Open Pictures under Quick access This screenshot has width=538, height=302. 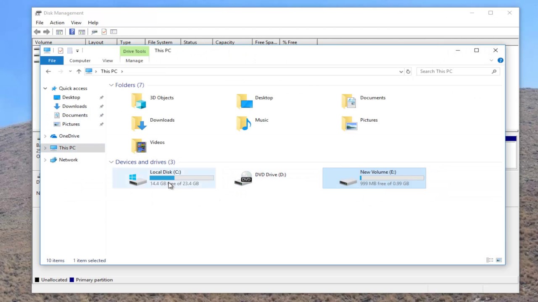tap(71, 124)
